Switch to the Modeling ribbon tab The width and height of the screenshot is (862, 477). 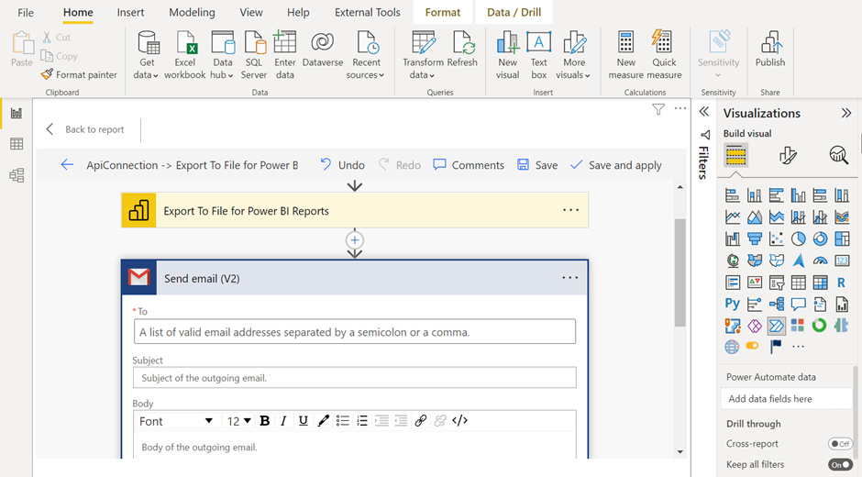coord(192,12)
